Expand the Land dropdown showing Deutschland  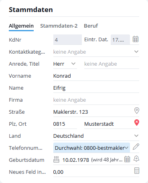pyautogui.click(x=96, y=136)
